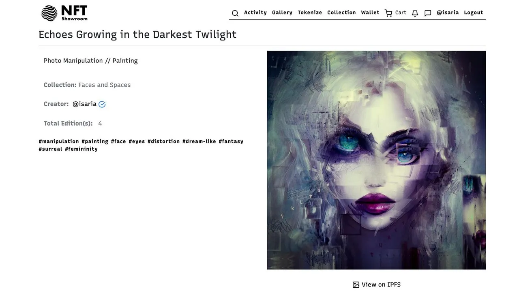Viewport: 519px width, 293px height.
Task: Open creator @isaria's profile link
Action: [84, 104]
